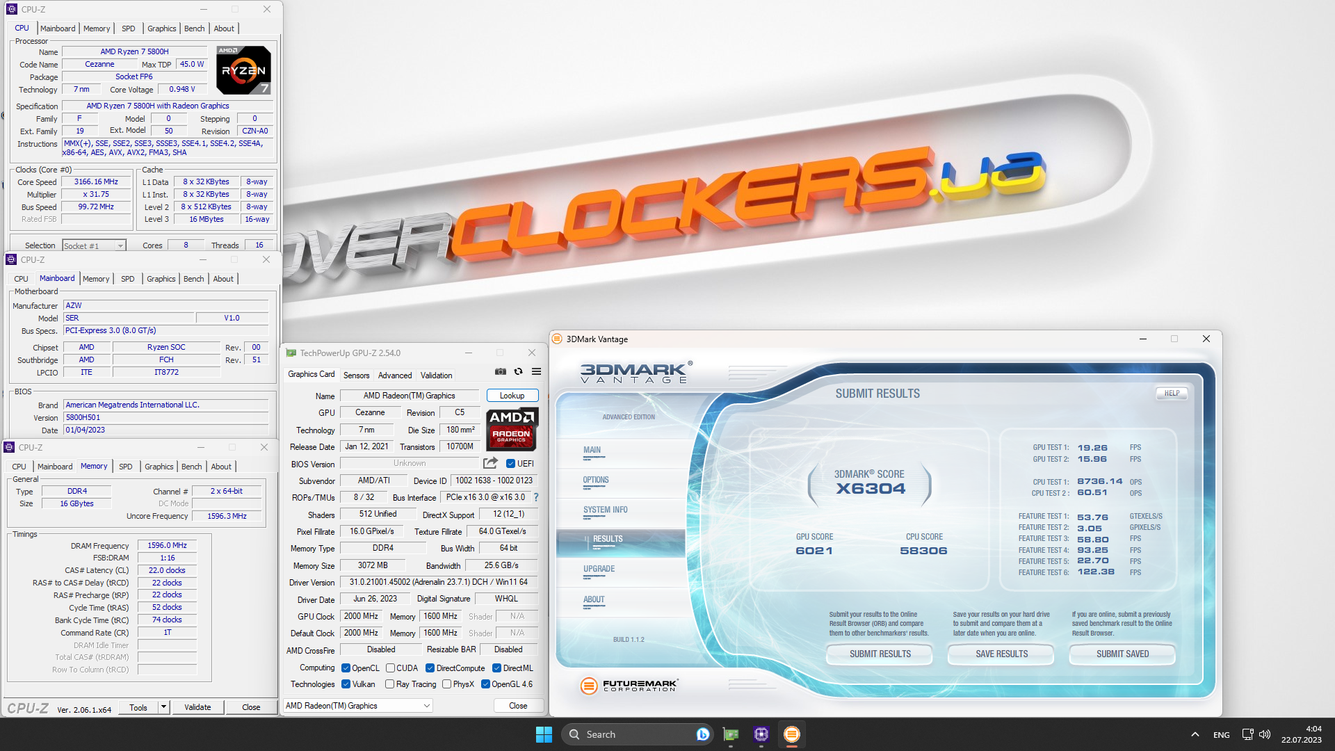Switch to Advanced tab in GPU-Z

click(395, 375)
